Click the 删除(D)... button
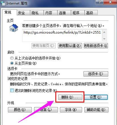The width and height of the screenshot is (117, 125). pos(70,97)
